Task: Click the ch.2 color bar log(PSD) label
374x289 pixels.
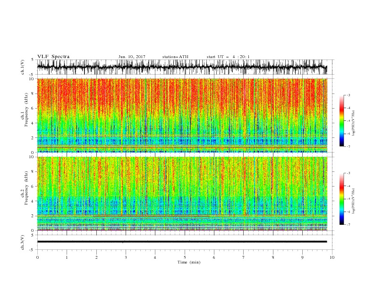Action: pyautogui.click(x=353, y=201)
